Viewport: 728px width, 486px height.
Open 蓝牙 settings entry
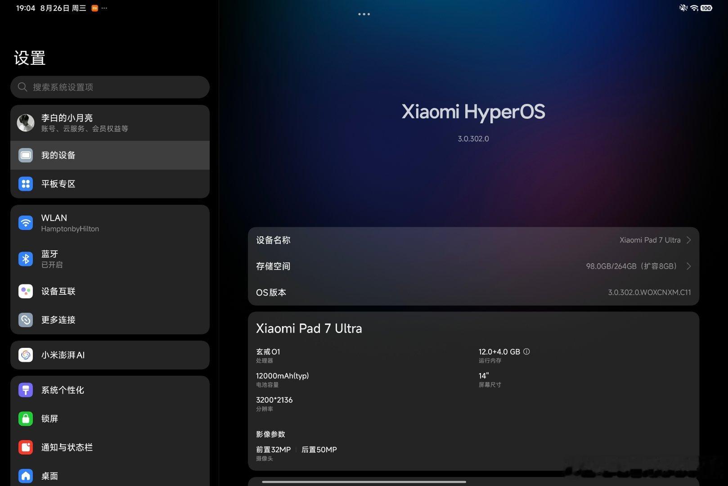[110, 259]
